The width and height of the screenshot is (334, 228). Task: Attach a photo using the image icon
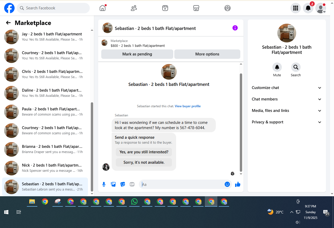click(113, 184)
